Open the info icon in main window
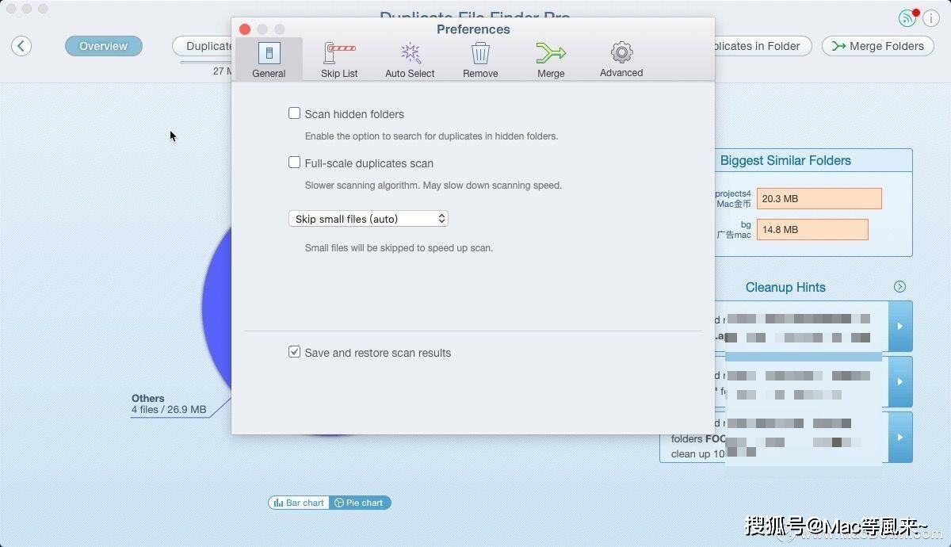This screenshot has width=951, height=547. coord(931,18)
